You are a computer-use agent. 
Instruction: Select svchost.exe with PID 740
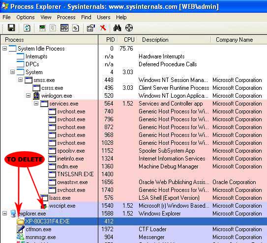tap(71, 111)
